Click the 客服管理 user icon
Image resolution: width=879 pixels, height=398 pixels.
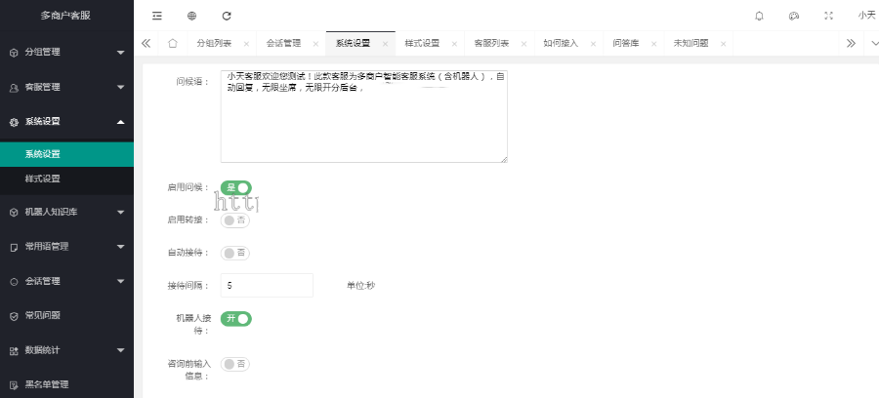[14, 88]
